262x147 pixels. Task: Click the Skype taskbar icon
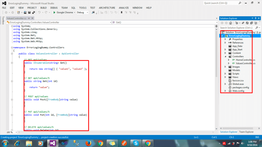coord(136,143)
